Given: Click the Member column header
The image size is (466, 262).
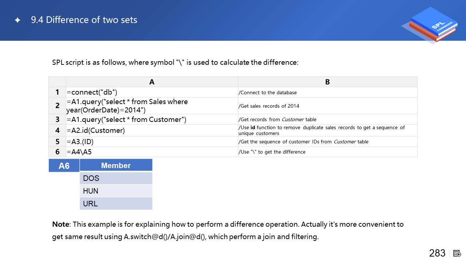Looking at the screenshot, I should click(x=116, y=166).
